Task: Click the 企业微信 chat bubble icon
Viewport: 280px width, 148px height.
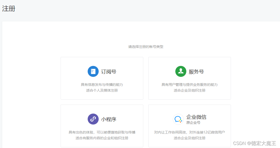Action: click(x=178, y=119)
